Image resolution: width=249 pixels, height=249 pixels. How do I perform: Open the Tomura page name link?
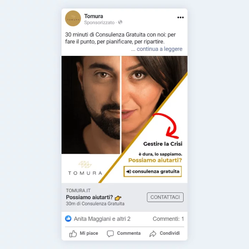tap(94, 16)
